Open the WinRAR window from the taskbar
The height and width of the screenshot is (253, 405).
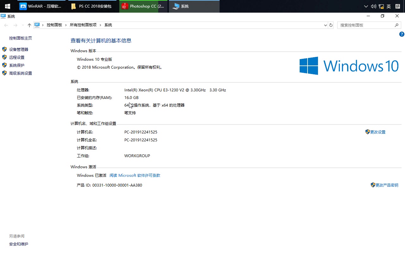[41, 6]
